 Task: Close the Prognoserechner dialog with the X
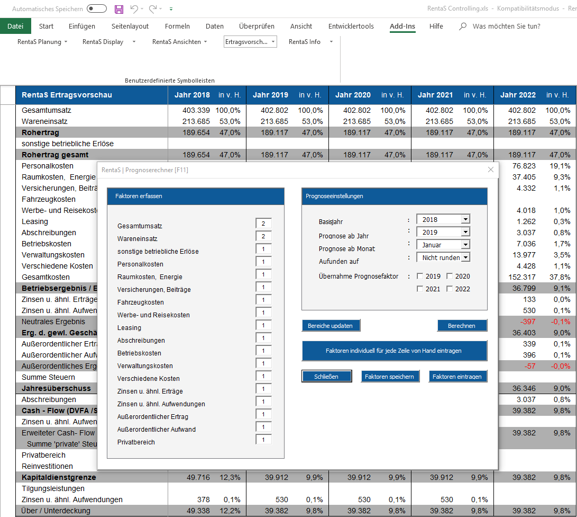point(490,170)
